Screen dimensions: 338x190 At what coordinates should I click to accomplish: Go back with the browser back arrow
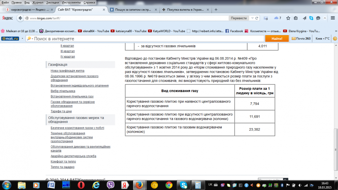[x=20, y=18]
